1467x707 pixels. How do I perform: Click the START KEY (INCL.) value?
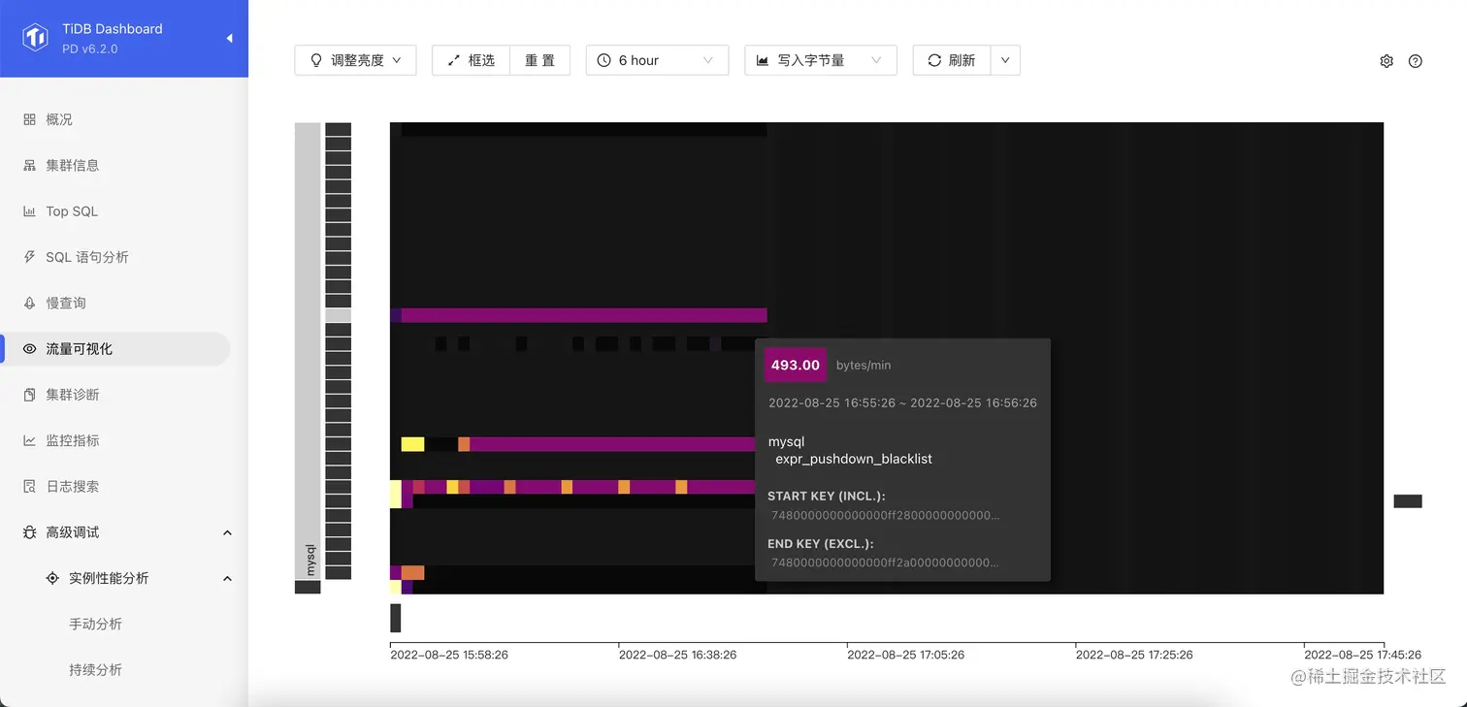885,515
